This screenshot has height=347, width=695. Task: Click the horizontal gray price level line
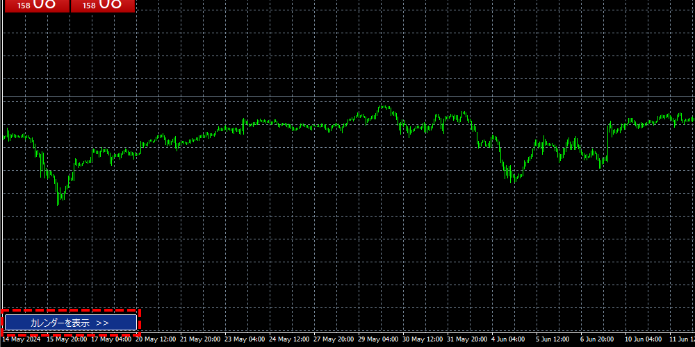click(x=347, y=96)
